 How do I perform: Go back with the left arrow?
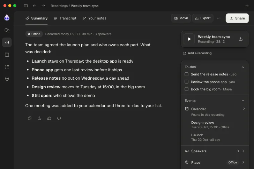[x=35, y=6]
